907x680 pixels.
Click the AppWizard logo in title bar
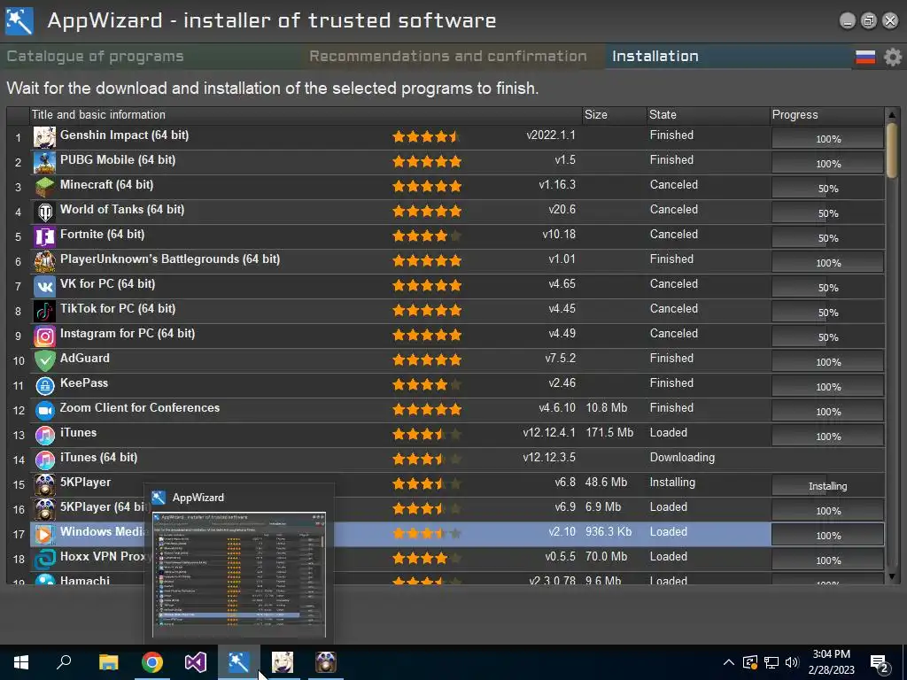point(19,21)
